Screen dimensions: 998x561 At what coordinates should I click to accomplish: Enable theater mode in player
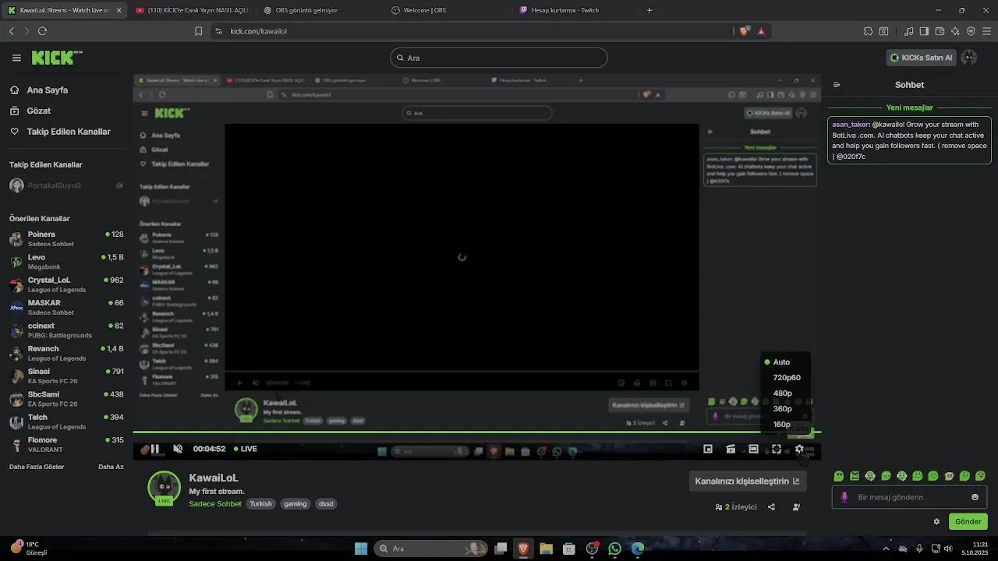click(753, 449)
